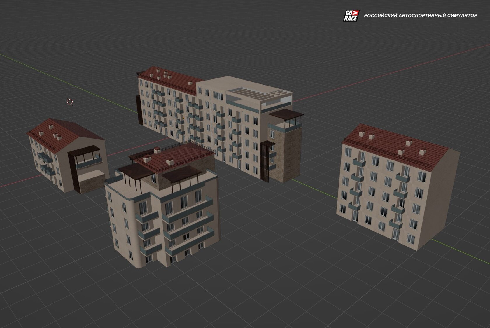Click the red-white 3D cursor crosshair

click(x=70, y=102)
